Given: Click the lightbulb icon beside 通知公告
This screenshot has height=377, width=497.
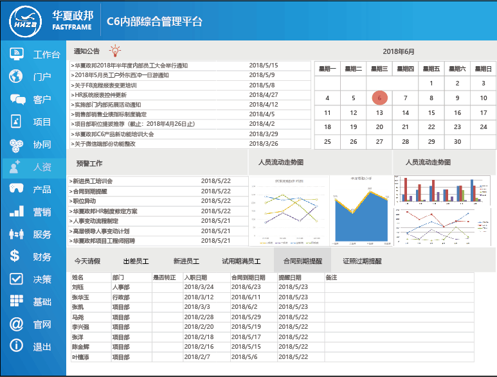Looking at the screenshot, I should pos(115,51).
